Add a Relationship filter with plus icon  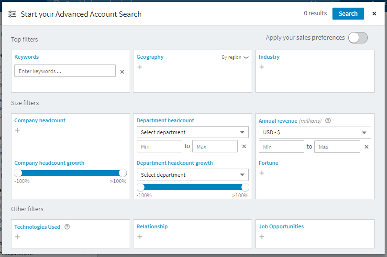point(140,236)
